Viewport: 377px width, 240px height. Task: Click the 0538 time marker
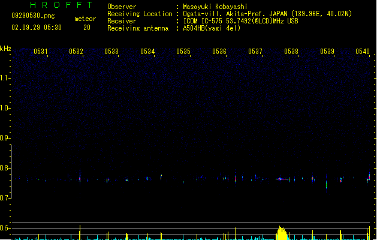tap(291, 52)
